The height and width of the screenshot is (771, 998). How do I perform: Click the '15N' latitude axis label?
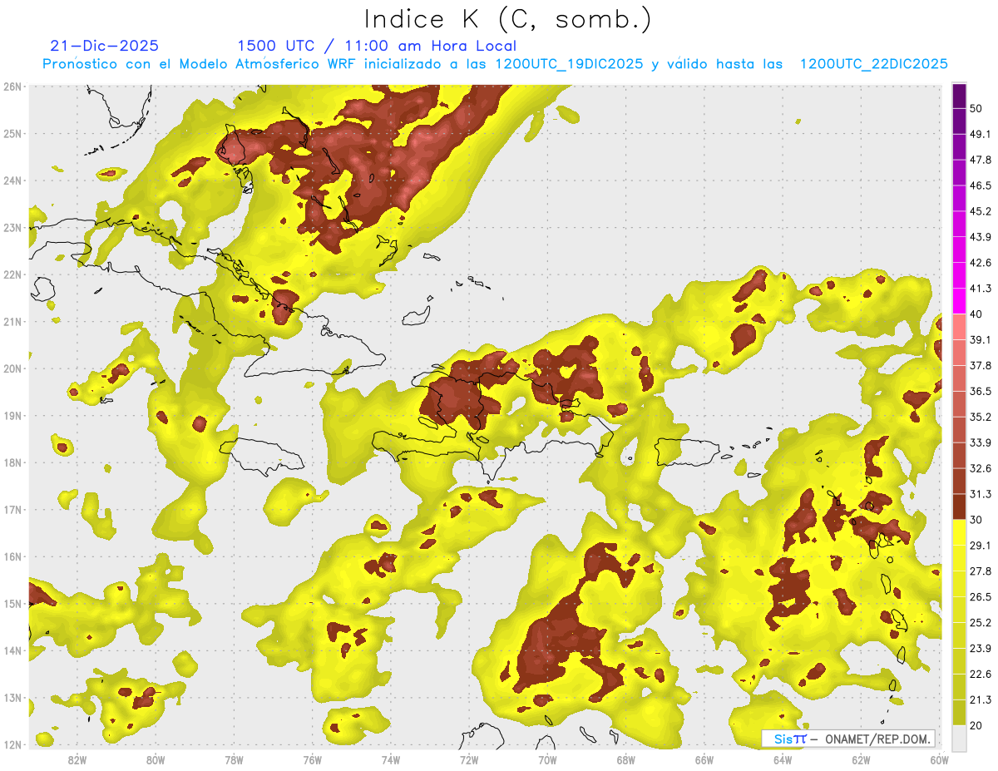(12, 603)
